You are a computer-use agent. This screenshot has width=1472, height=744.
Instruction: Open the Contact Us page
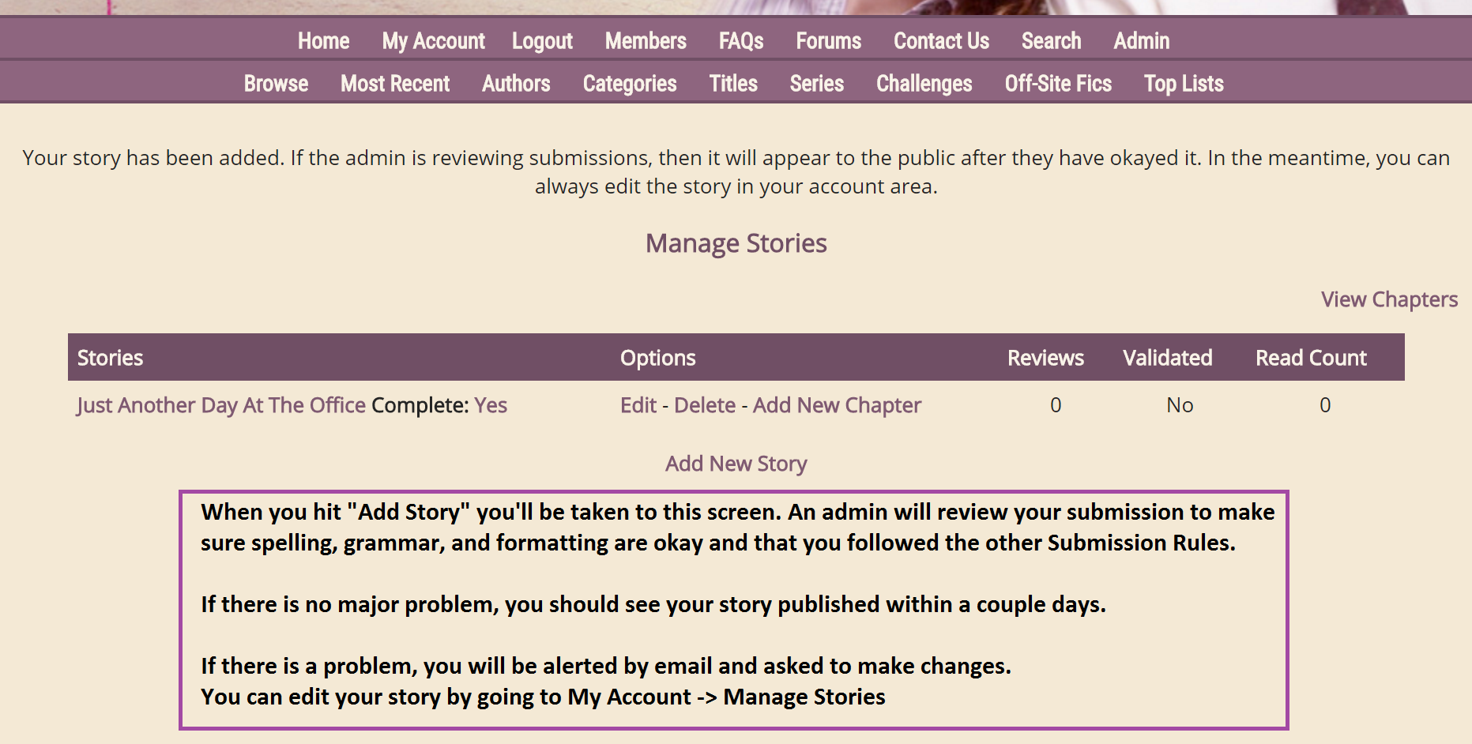point(941,41)
